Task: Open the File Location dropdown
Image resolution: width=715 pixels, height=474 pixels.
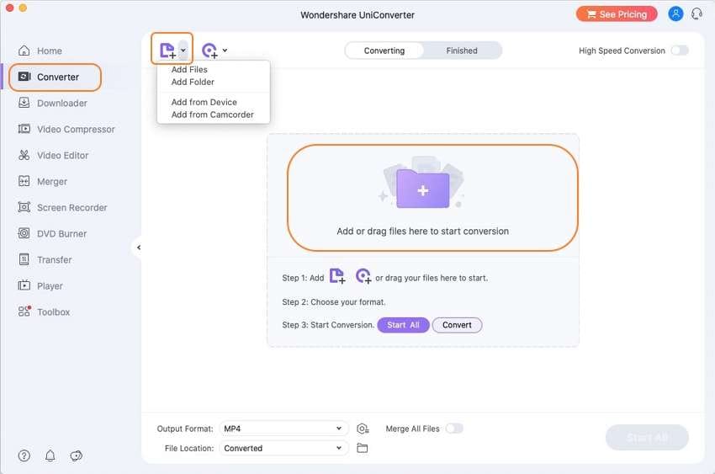Action: [x=283, y=448]
